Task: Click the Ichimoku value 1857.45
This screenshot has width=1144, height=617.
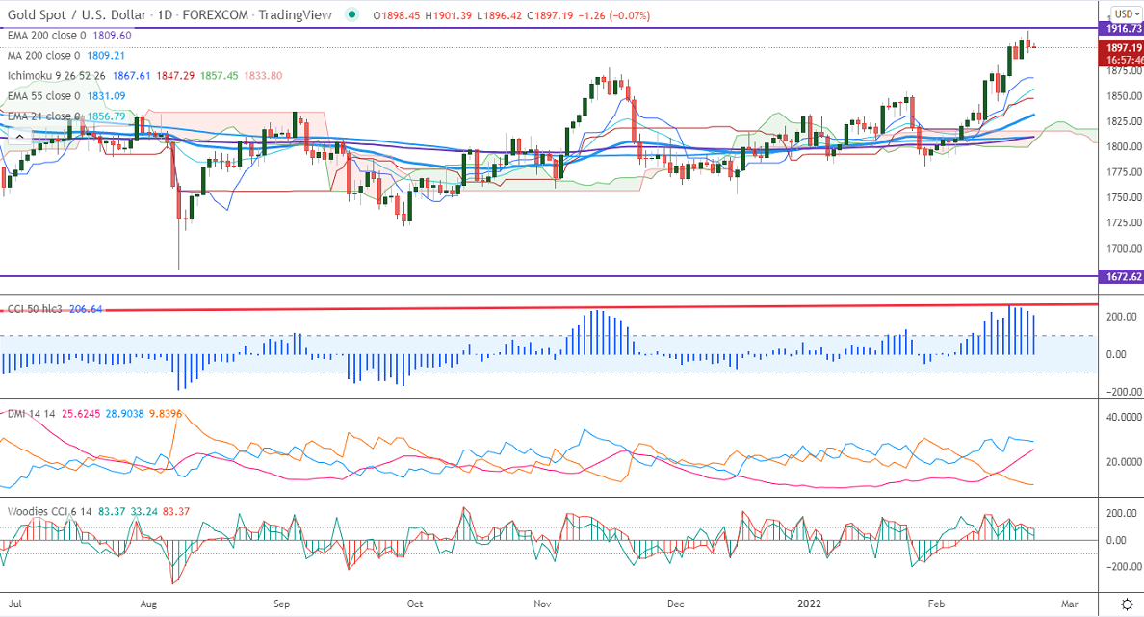Action: [x=219, y=76]
